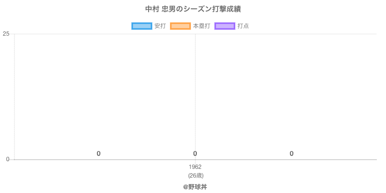Click the @野球丼 watermark text
Viewport: 386px width, 193px height.
click(x=195, y=187)
